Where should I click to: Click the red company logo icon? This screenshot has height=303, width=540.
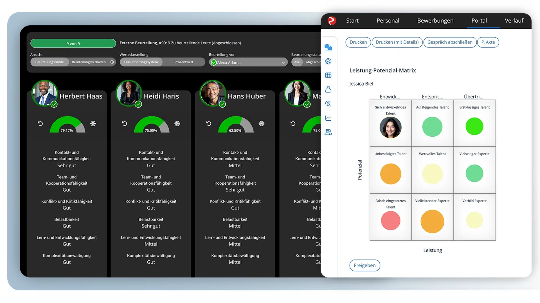click(332, 20)
